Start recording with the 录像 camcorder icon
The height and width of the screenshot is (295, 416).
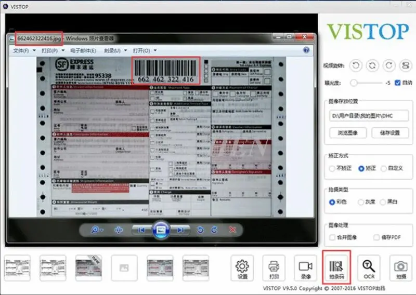pyautogui.click(x=305, y=268)
